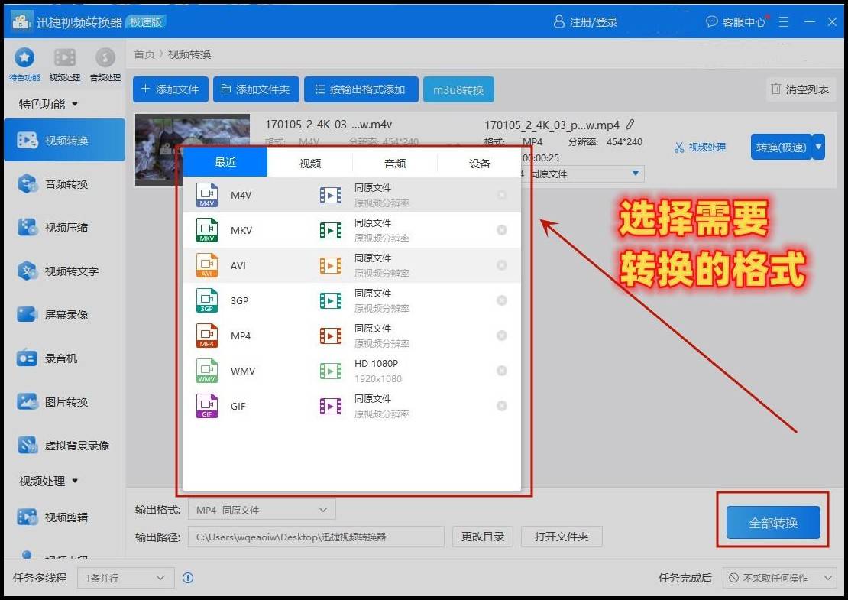This screenshot has width=848, height=600.
Task: Remove the GIF recent format entry
Action: pyautogui.click(x=502, y=406)
